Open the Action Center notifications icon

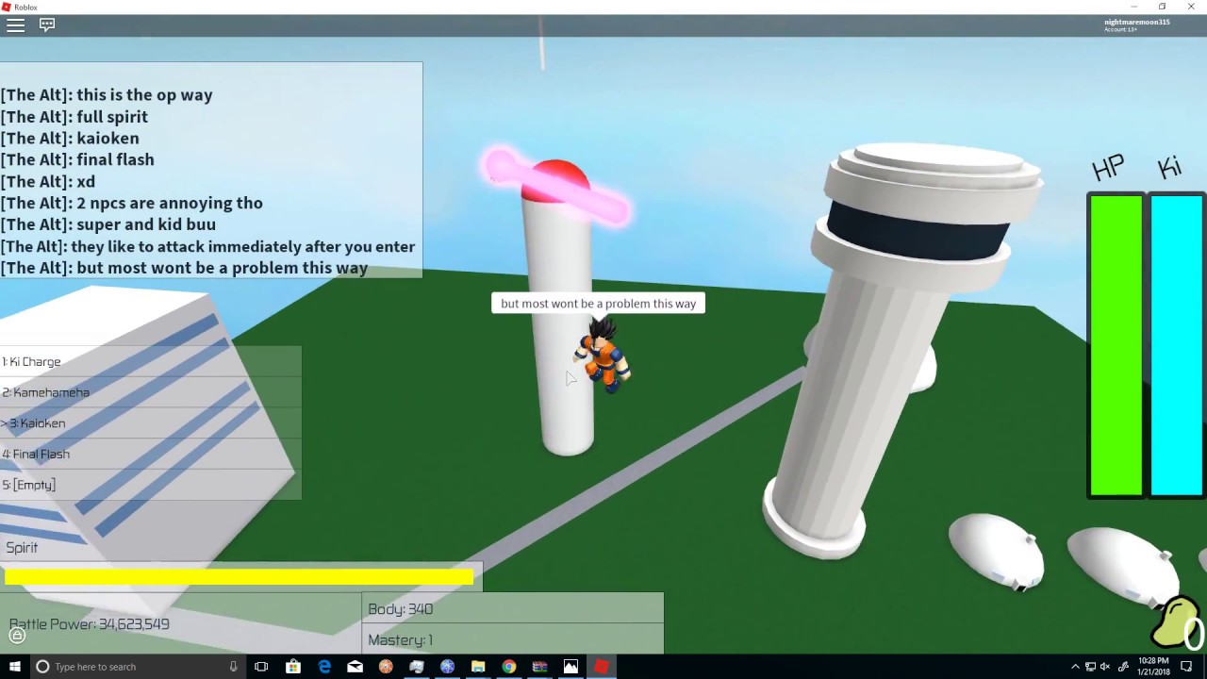click(1187, 667)
